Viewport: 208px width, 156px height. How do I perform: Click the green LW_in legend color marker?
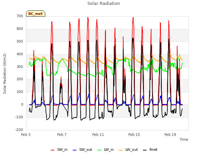[99, 150]
